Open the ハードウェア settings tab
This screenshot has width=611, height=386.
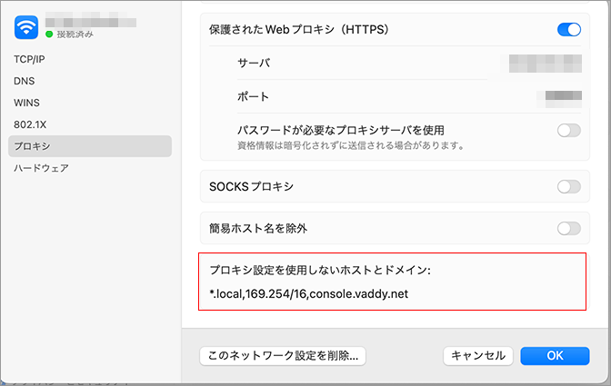(41, 168)
